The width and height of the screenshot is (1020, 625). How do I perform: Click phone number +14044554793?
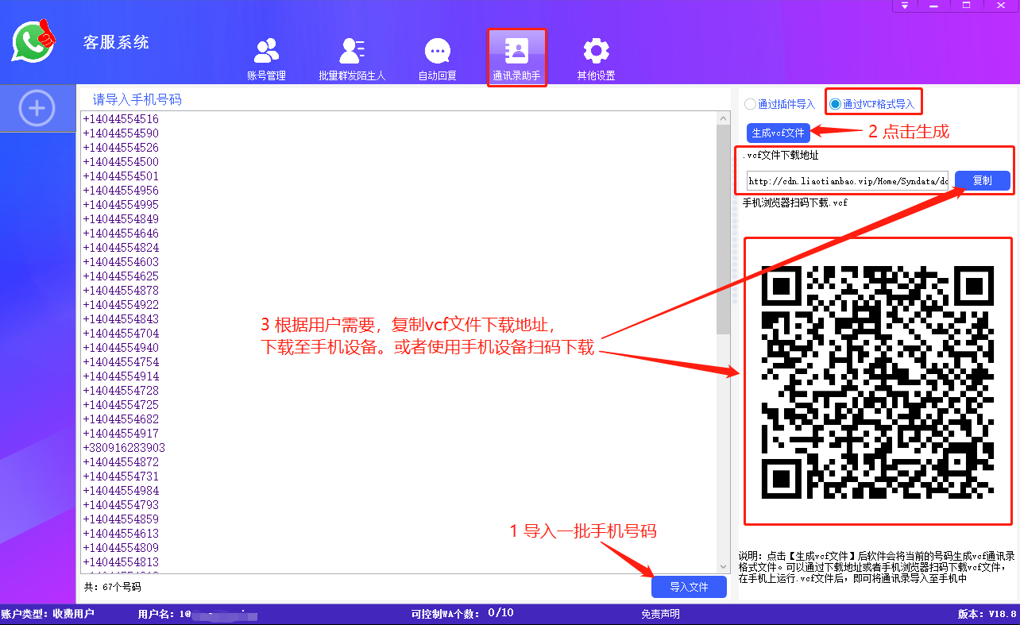[x=121, y=505]
